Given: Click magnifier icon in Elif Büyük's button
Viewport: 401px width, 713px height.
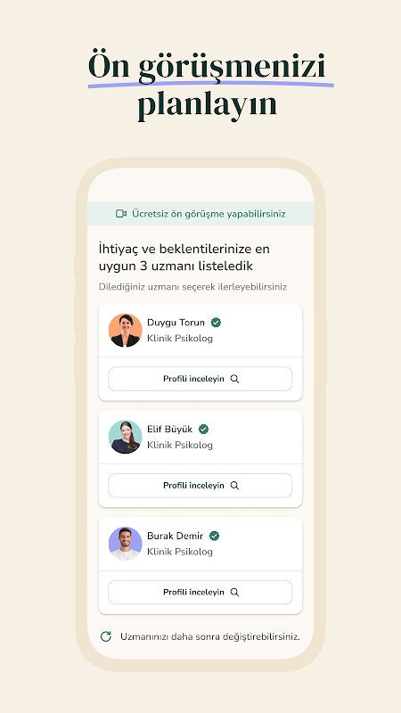Looking at the screenshot, I should pos(234,485).
